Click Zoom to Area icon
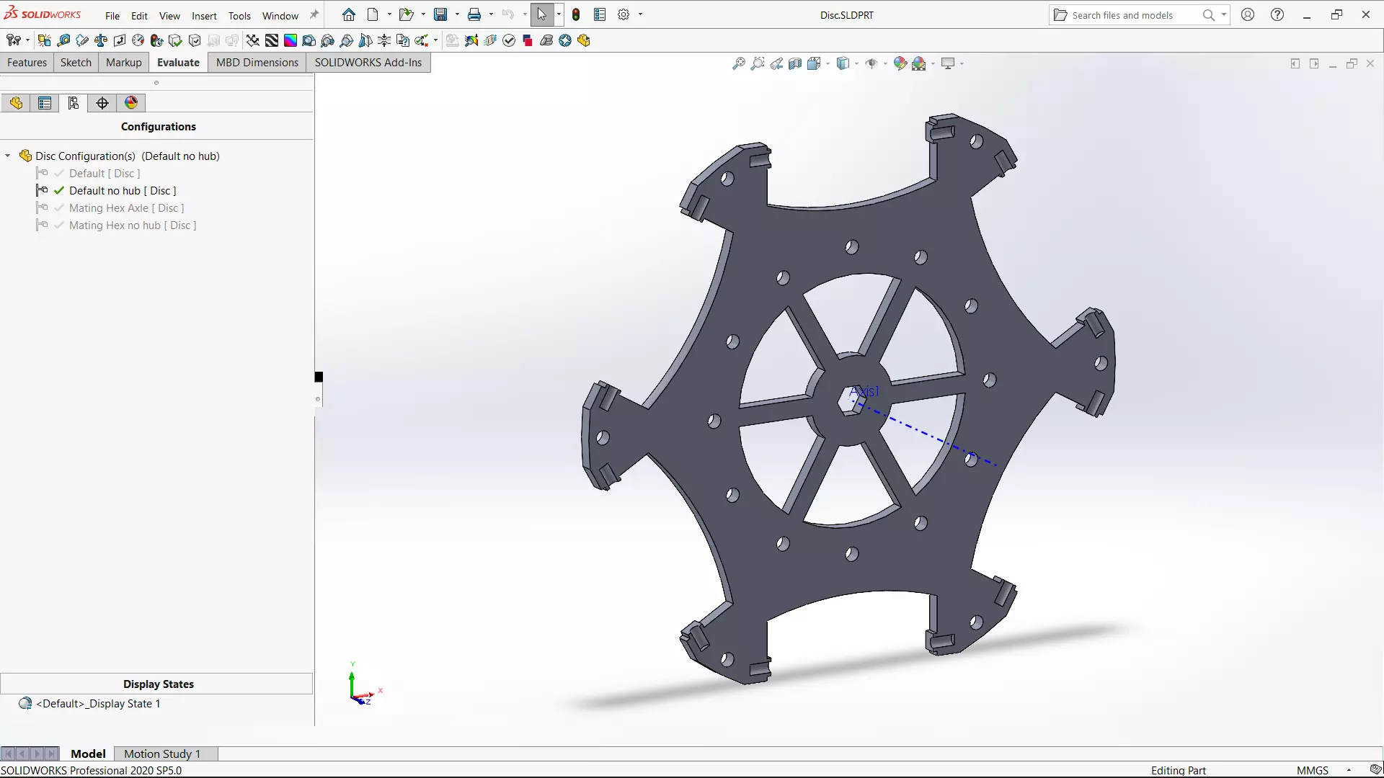Screen dimensions: 1384x778 coord(758,63)
